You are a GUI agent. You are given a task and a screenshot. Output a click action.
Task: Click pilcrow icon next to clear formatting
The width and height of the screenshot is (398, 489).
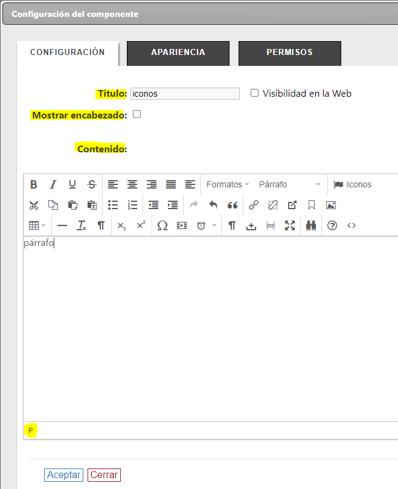[x=101, y=225]
